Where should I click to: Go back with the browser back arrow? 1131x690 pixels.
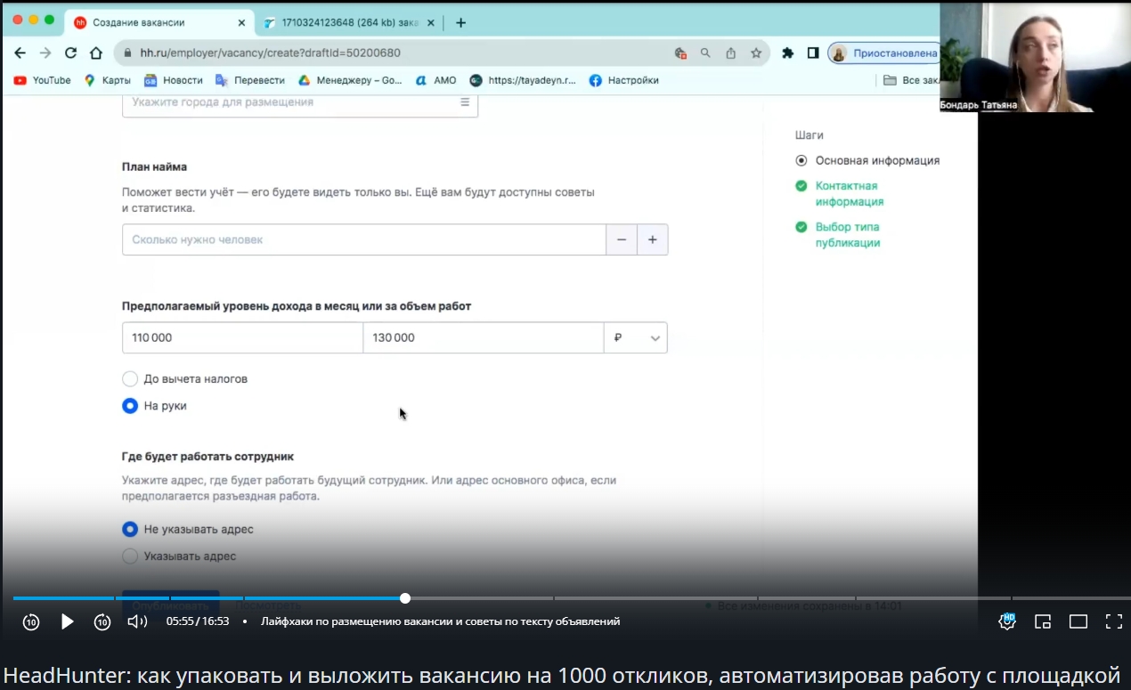(20, 53)
